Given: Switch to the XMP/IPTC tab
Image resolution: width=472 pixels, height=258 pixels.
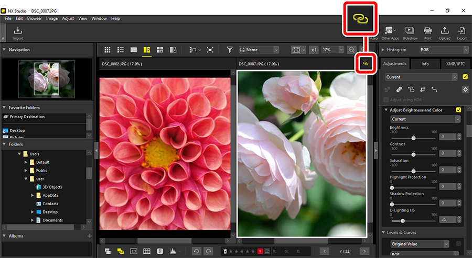Looking at the screenshot, I should tap(455, 64).
